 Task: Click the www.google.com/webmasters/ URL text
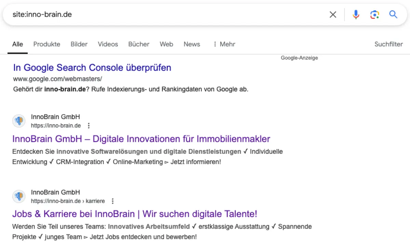point(58,79)
